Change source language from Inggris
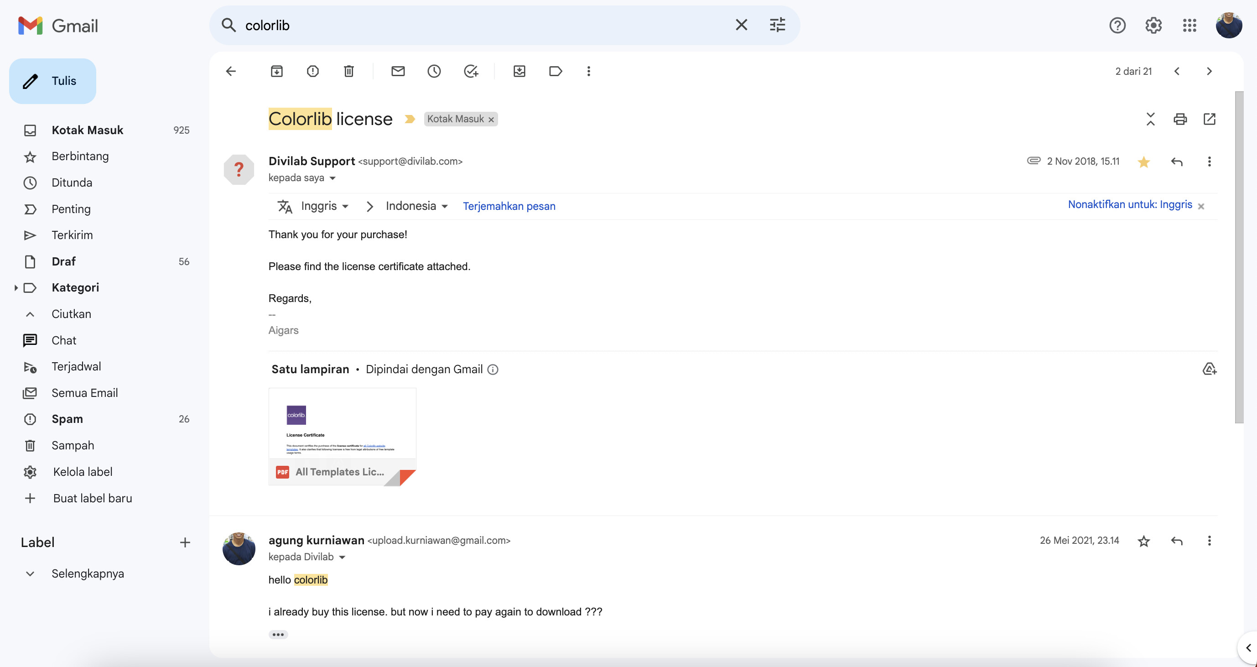 (324, 206)
